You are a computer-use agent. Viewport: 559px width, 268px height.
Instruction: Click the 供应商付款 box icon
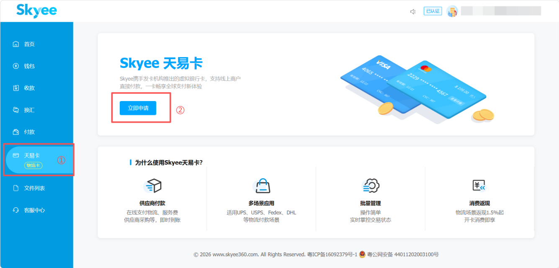[x=152, y=185]
